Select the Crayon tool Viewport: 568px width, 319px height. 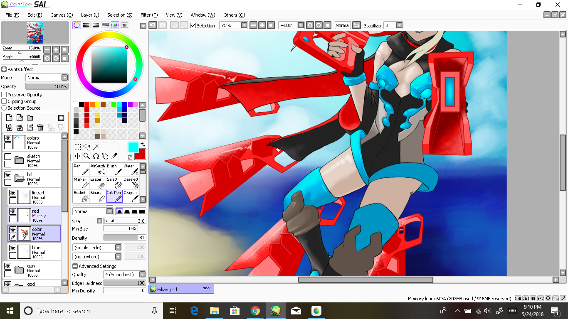(131, 196)
